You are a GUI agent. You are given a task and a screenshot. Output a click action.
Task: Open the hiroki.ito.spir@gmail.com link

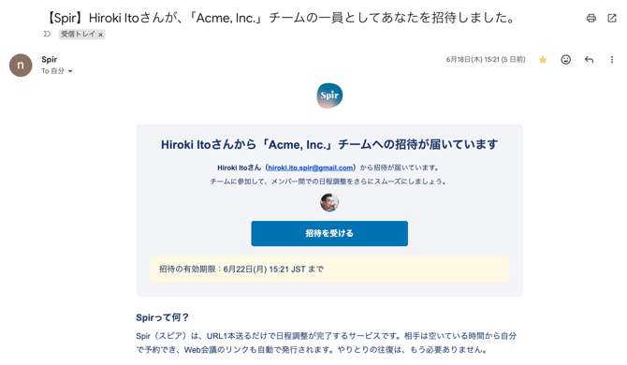(311, 168)
